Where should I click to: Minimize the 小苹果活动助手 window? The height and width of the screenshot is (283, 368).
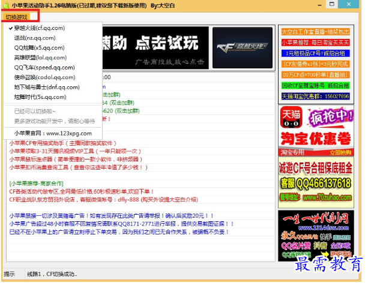point(319,5)
